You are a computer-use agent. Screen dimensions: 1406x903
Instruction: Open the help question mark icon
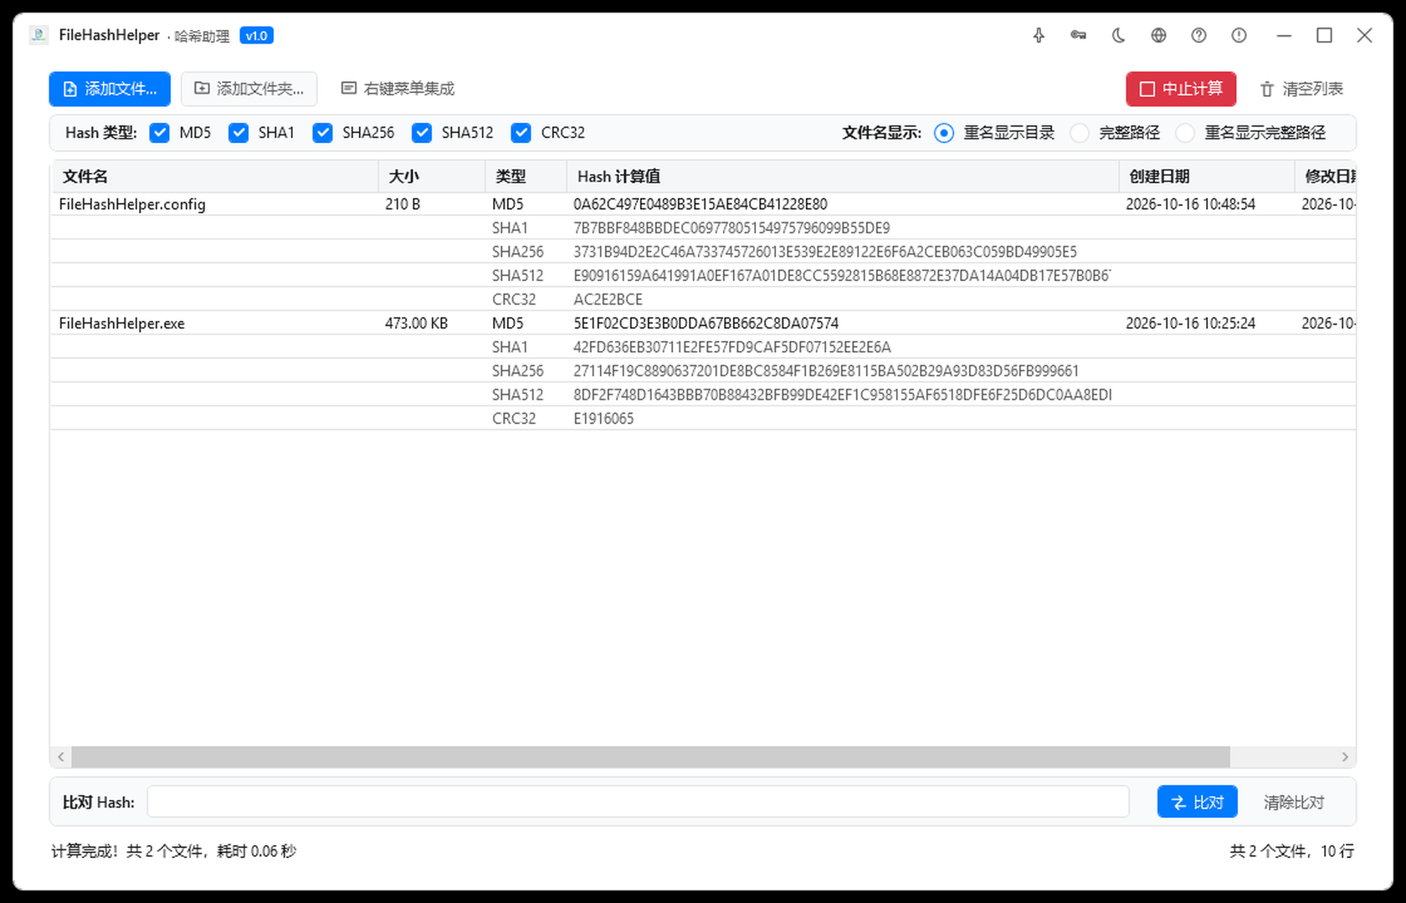[x=1198, y=35]
